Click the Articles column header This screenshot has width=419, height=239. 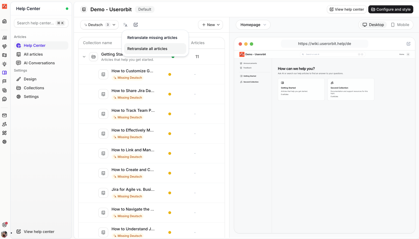tap(198, 43)
